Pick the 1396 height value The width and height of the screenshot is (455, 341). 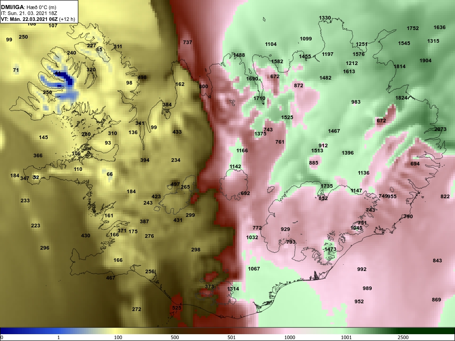pyautogui.click(x=348, y=153)
